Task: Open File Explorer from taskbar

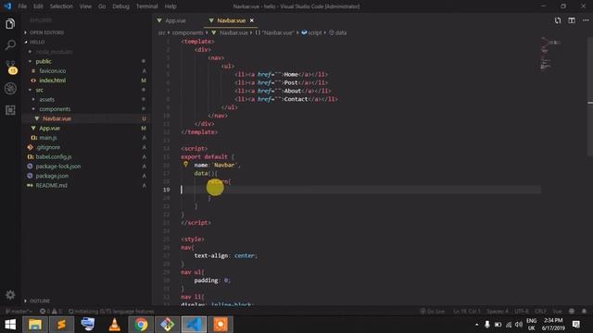Action: coord(35,325)
